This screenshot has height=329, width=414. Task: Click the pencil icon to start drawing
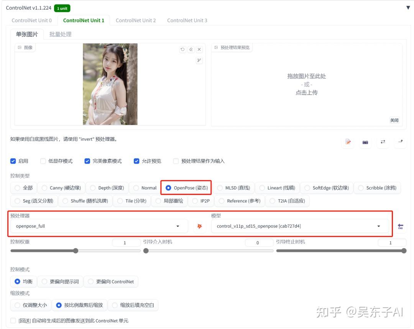[199, 60]
